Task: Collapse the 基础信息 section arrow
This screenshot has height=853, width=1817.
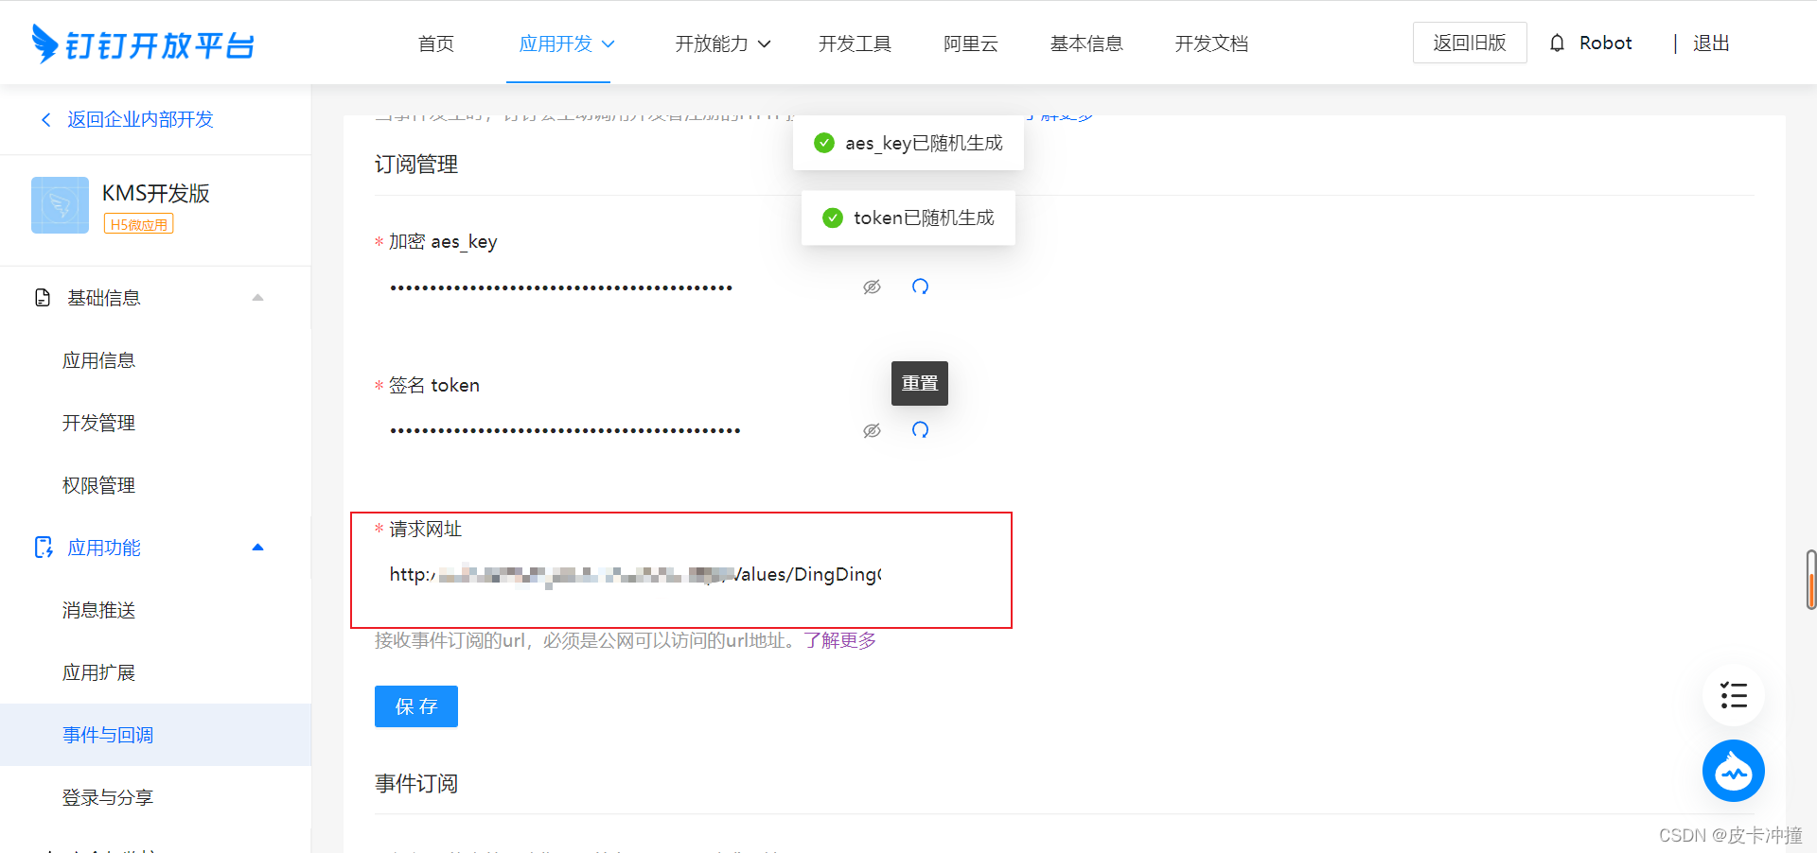Action: 257,298
